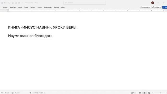Open the Comments pane button
The height and width of the screenshot is (94, 167).
(145, 7)
